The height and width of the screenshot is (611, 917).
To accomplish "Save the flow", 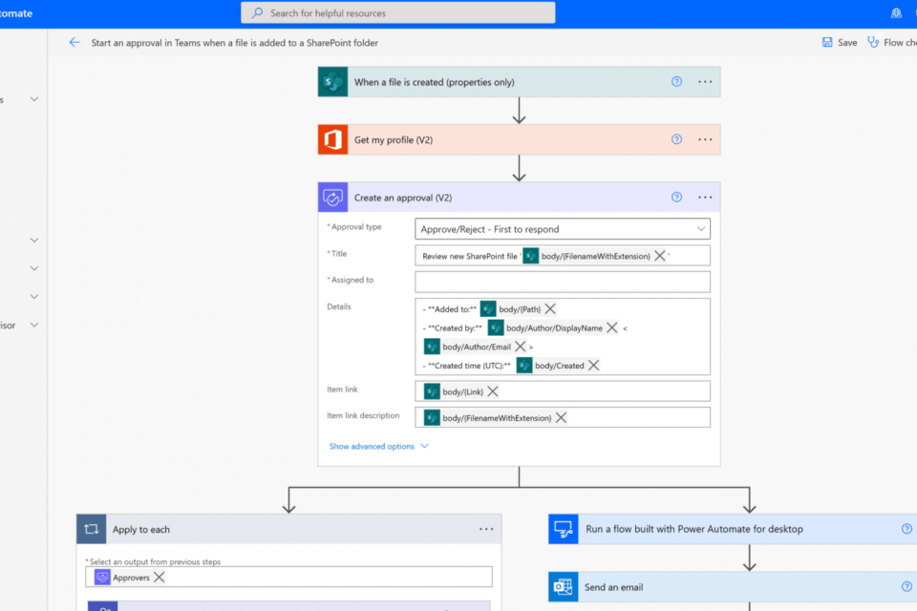I will (x=839, y=43).
